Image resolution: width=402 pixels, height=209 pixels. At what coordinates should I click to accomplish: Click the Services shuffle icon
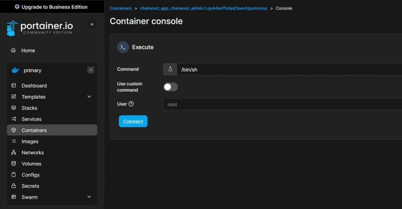pyautogui.click(x=14, y=119)
